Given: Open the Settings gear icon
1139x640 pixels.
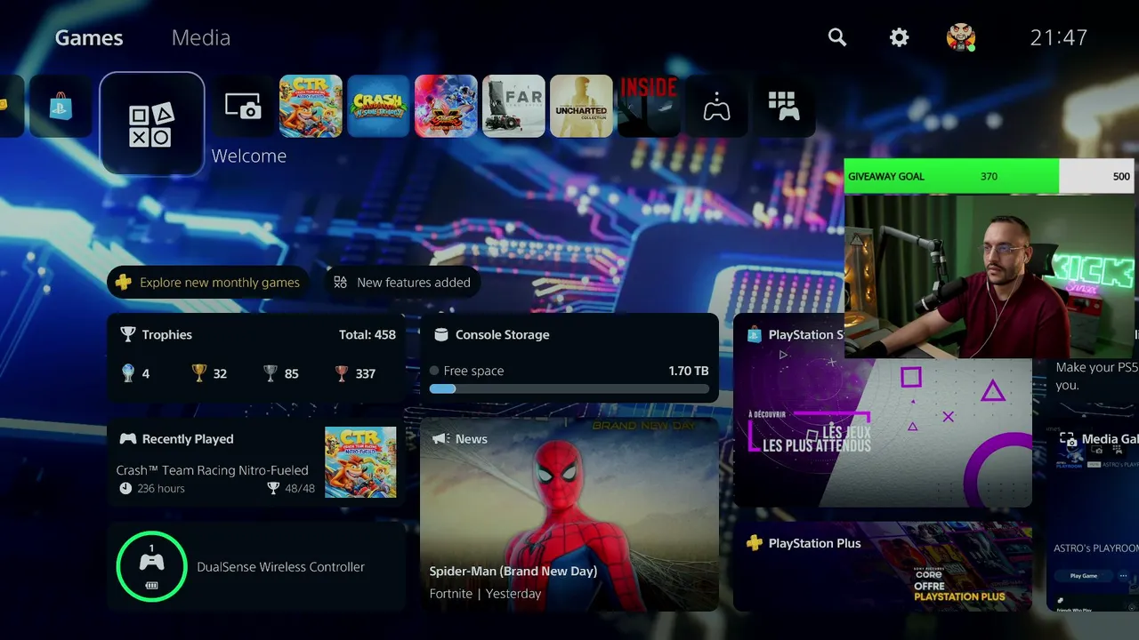Looking at the screenshot, I should [x=900, y=37].
